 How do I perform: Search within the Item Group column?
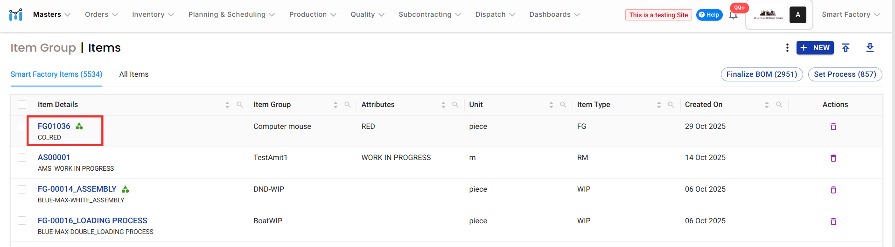tap(348, 105)
